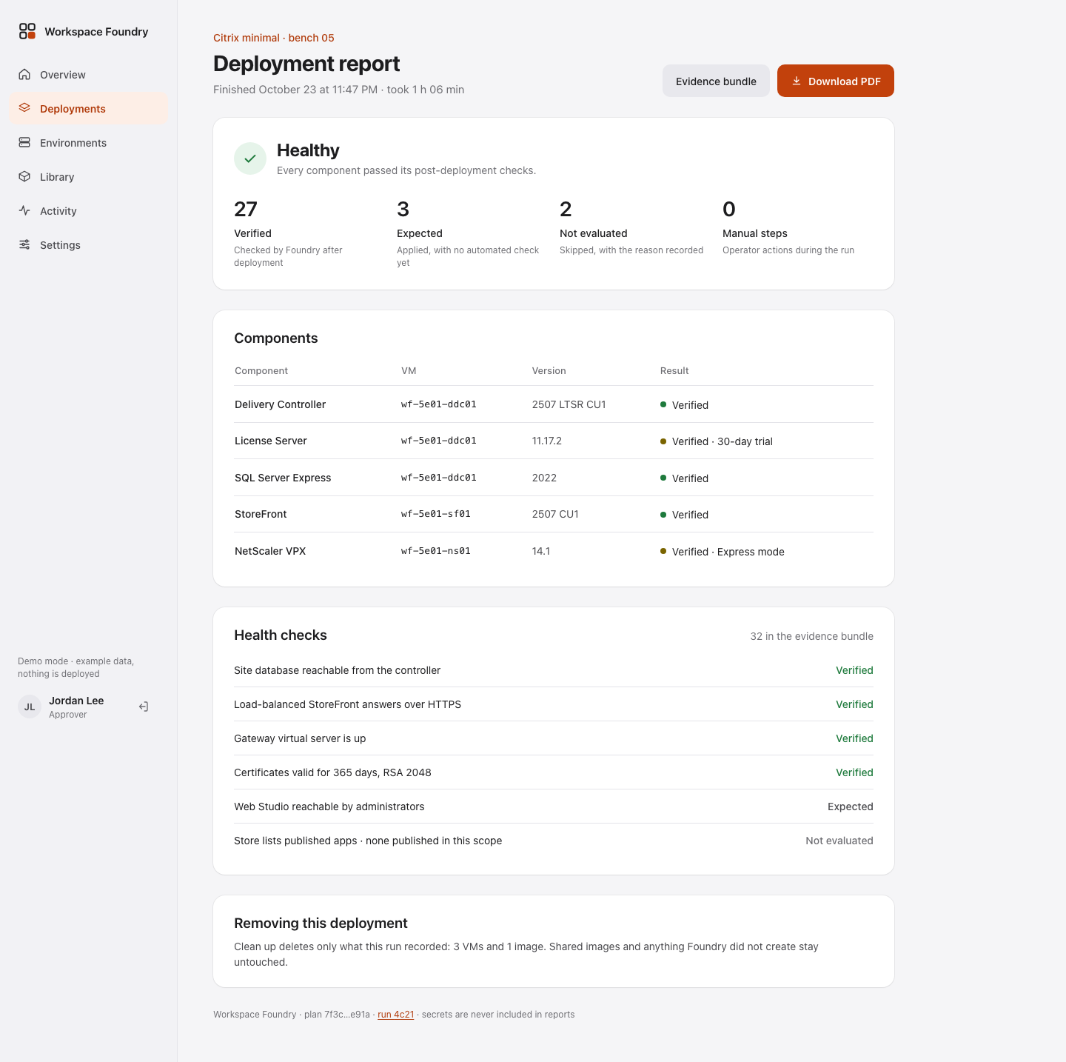Click the NetScaler VPX component name
Screen dimensions: 1066x1062
pos(270,551)
